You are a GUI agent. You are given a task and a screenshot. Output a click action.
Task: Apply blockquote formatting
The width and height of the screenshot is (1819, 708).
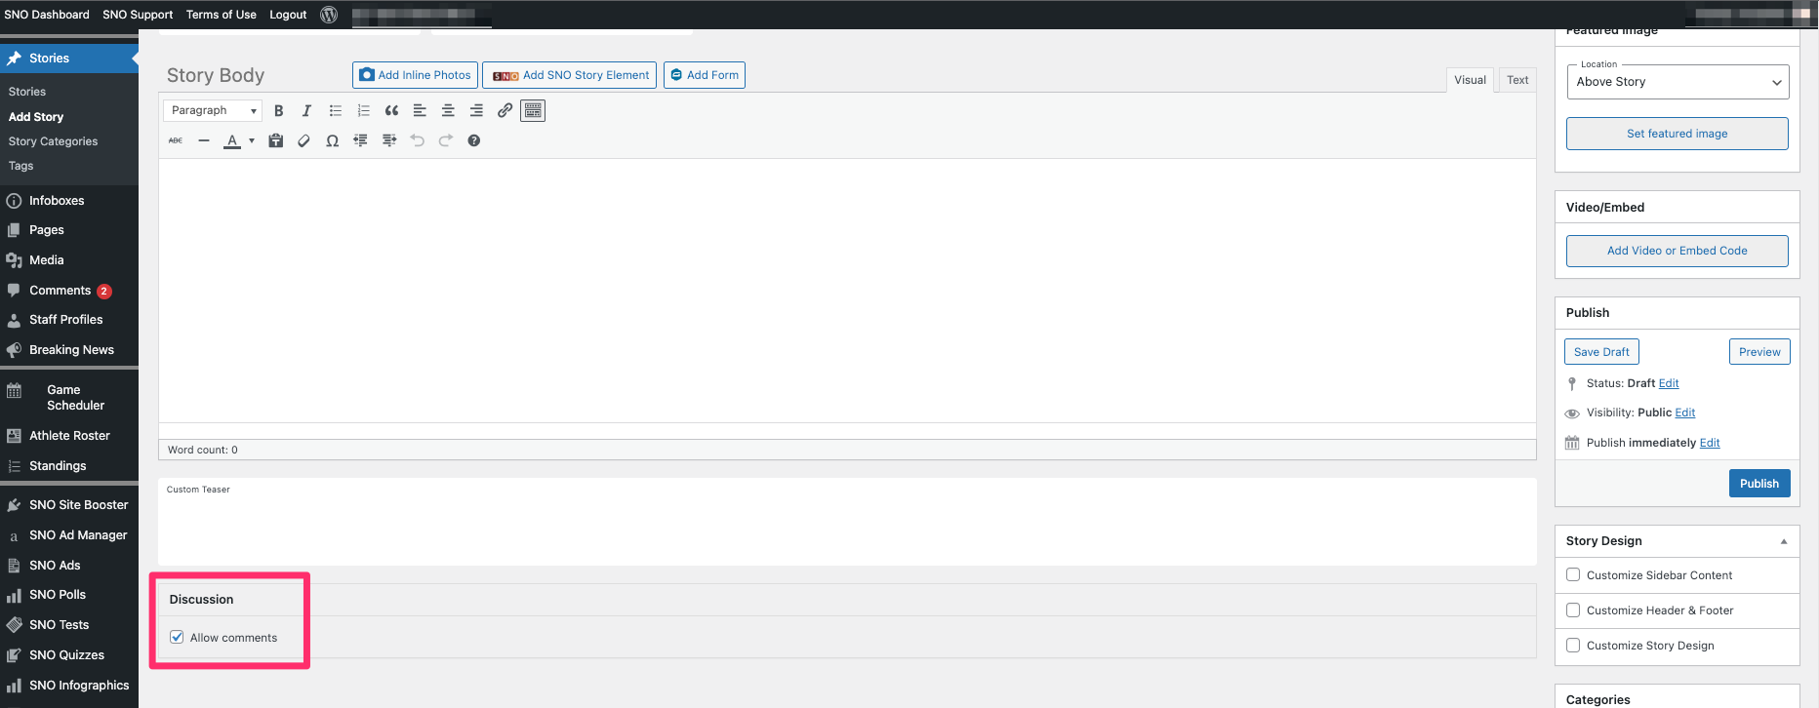392,111
